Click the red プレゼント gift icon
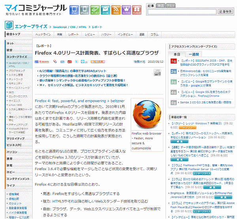 click(x=137, y=10)
